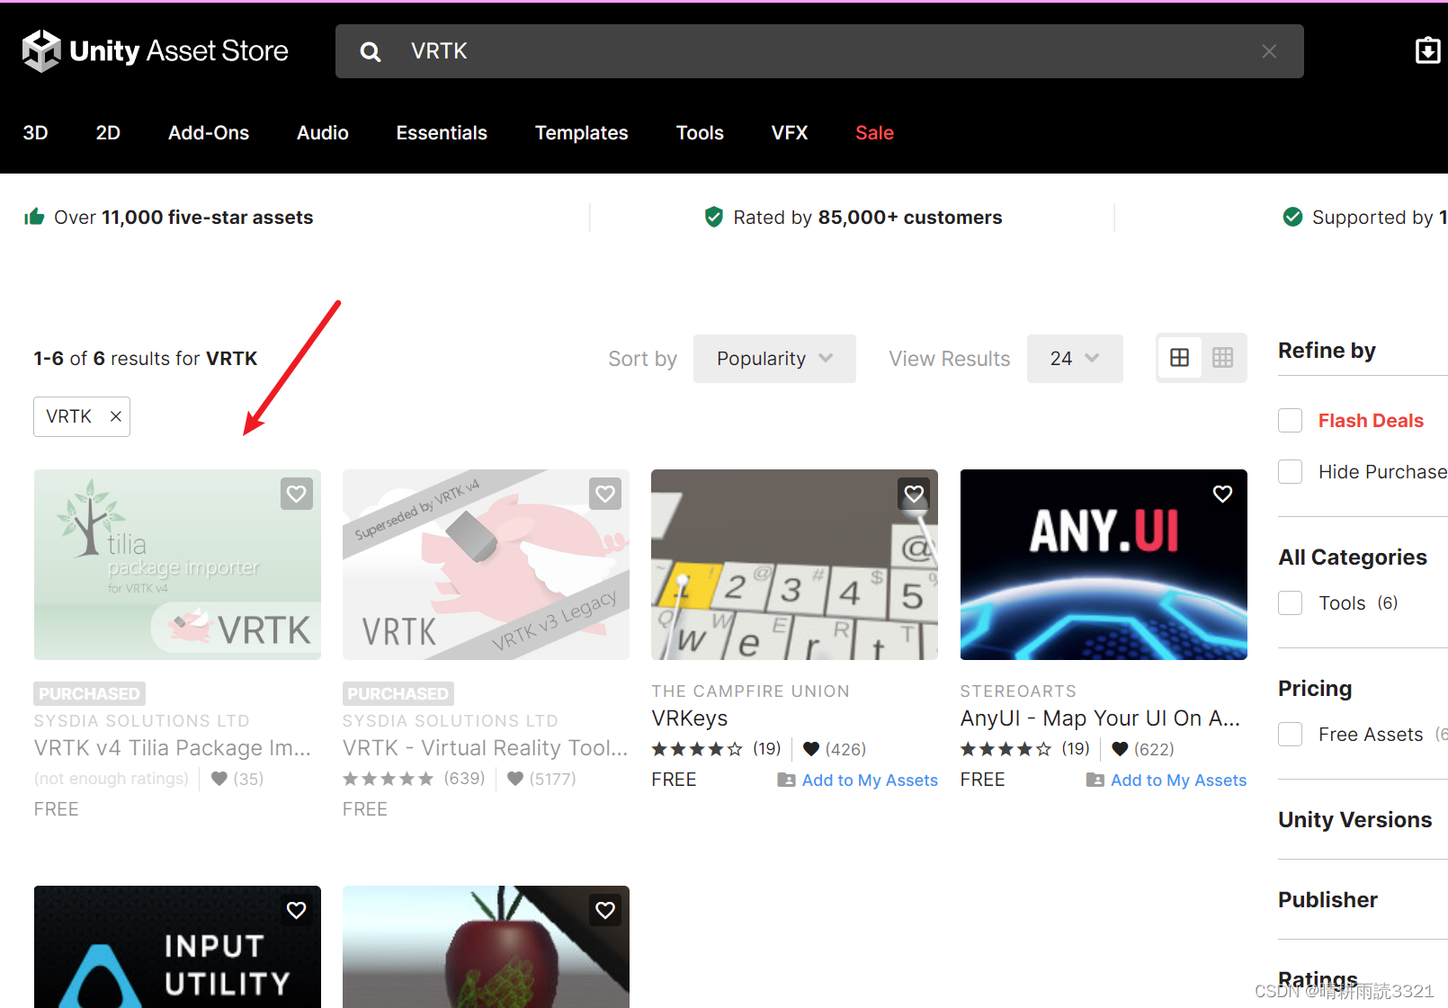This screenshot has width=1448, height=1008.
Task: Open AnyUI - Map Your UI title
Action: tap(1100, 718)
